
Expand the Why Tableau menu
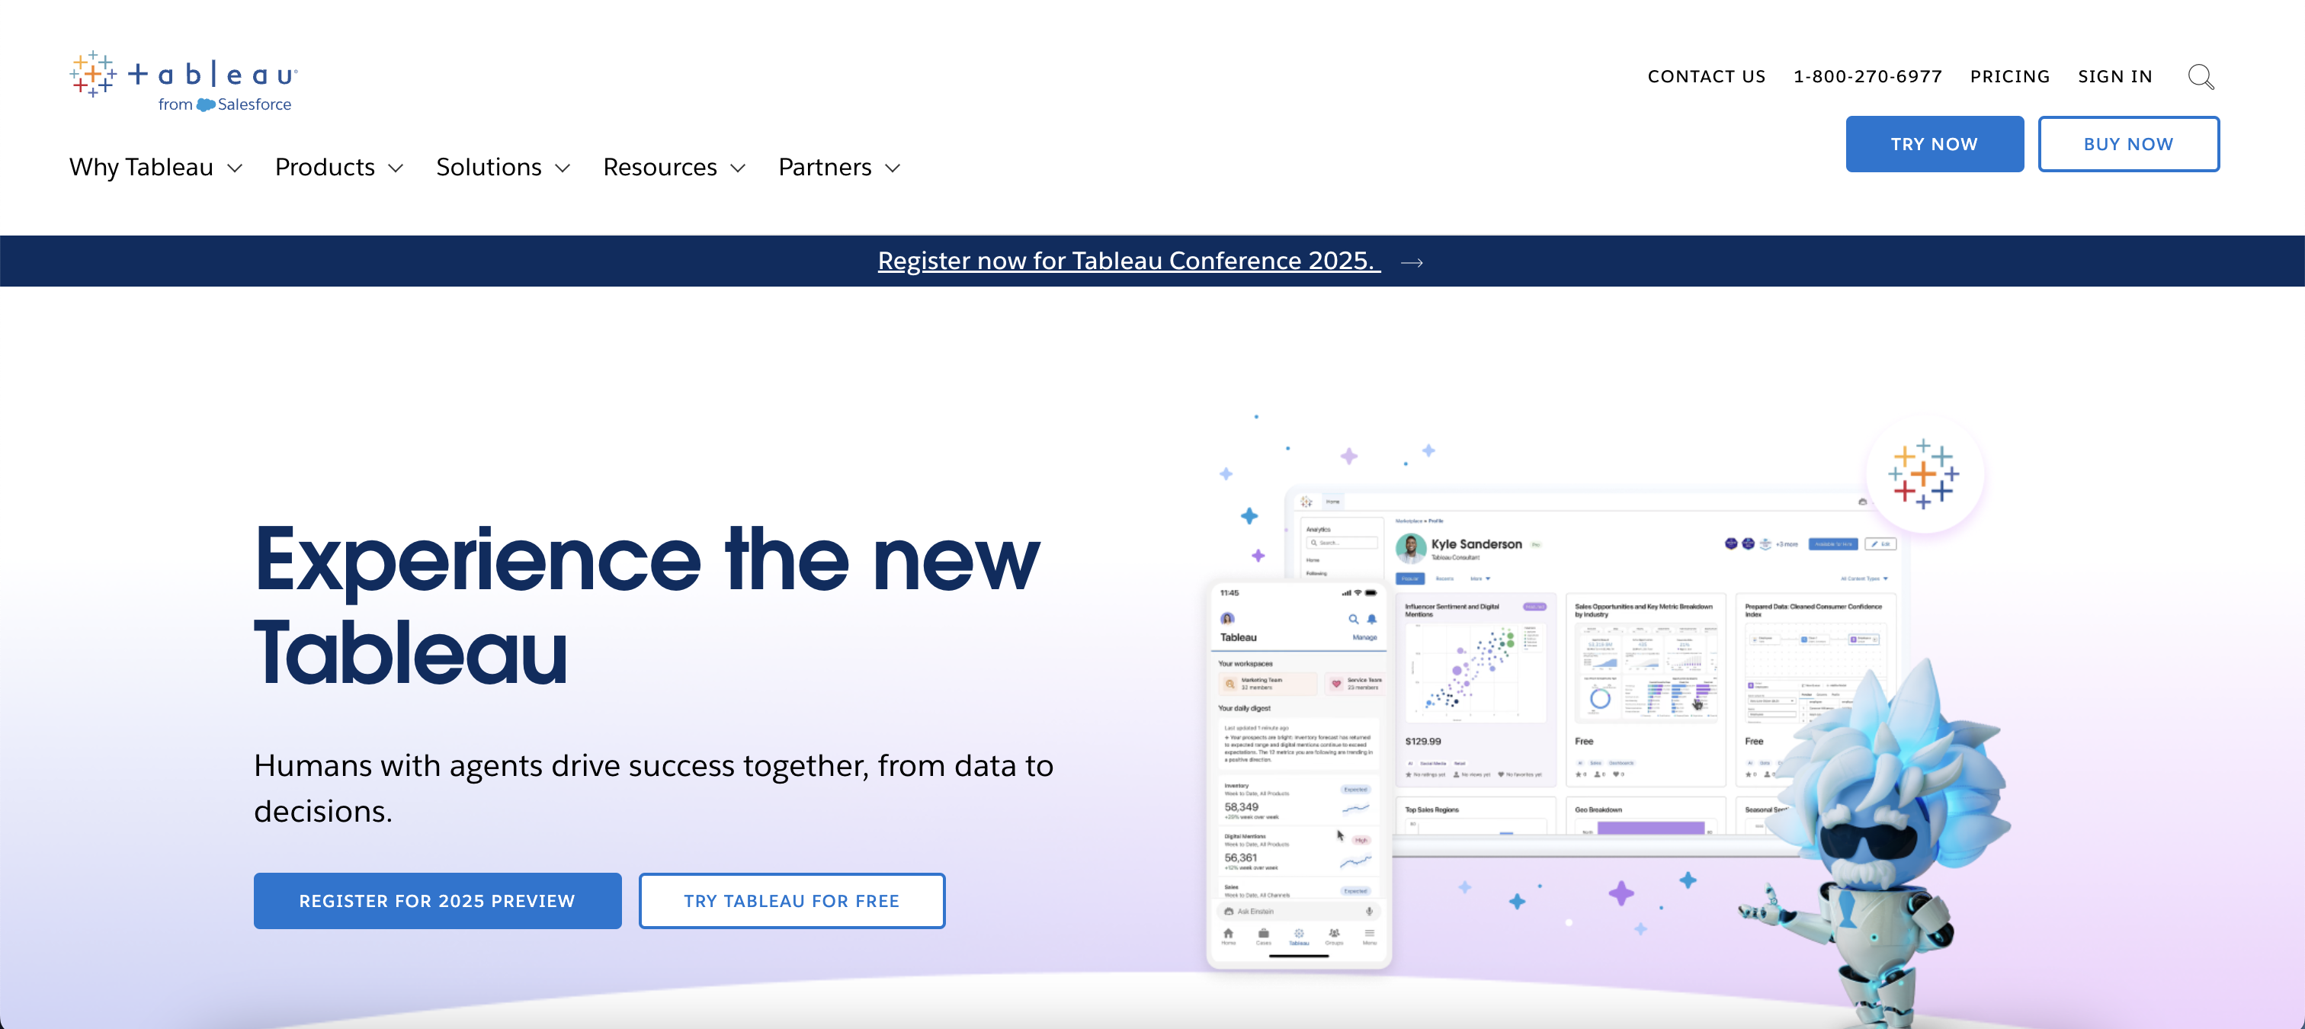click(x=155, y=168)
